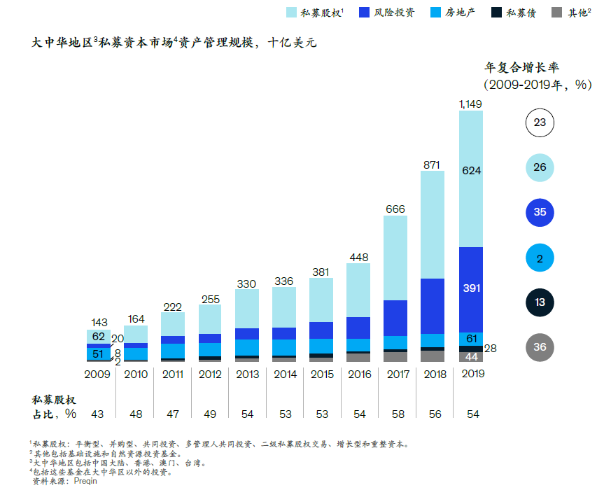Click the 私募股权 light-blue legend swatch
Viewport: 604px width, 497px height.
point(291,13)
